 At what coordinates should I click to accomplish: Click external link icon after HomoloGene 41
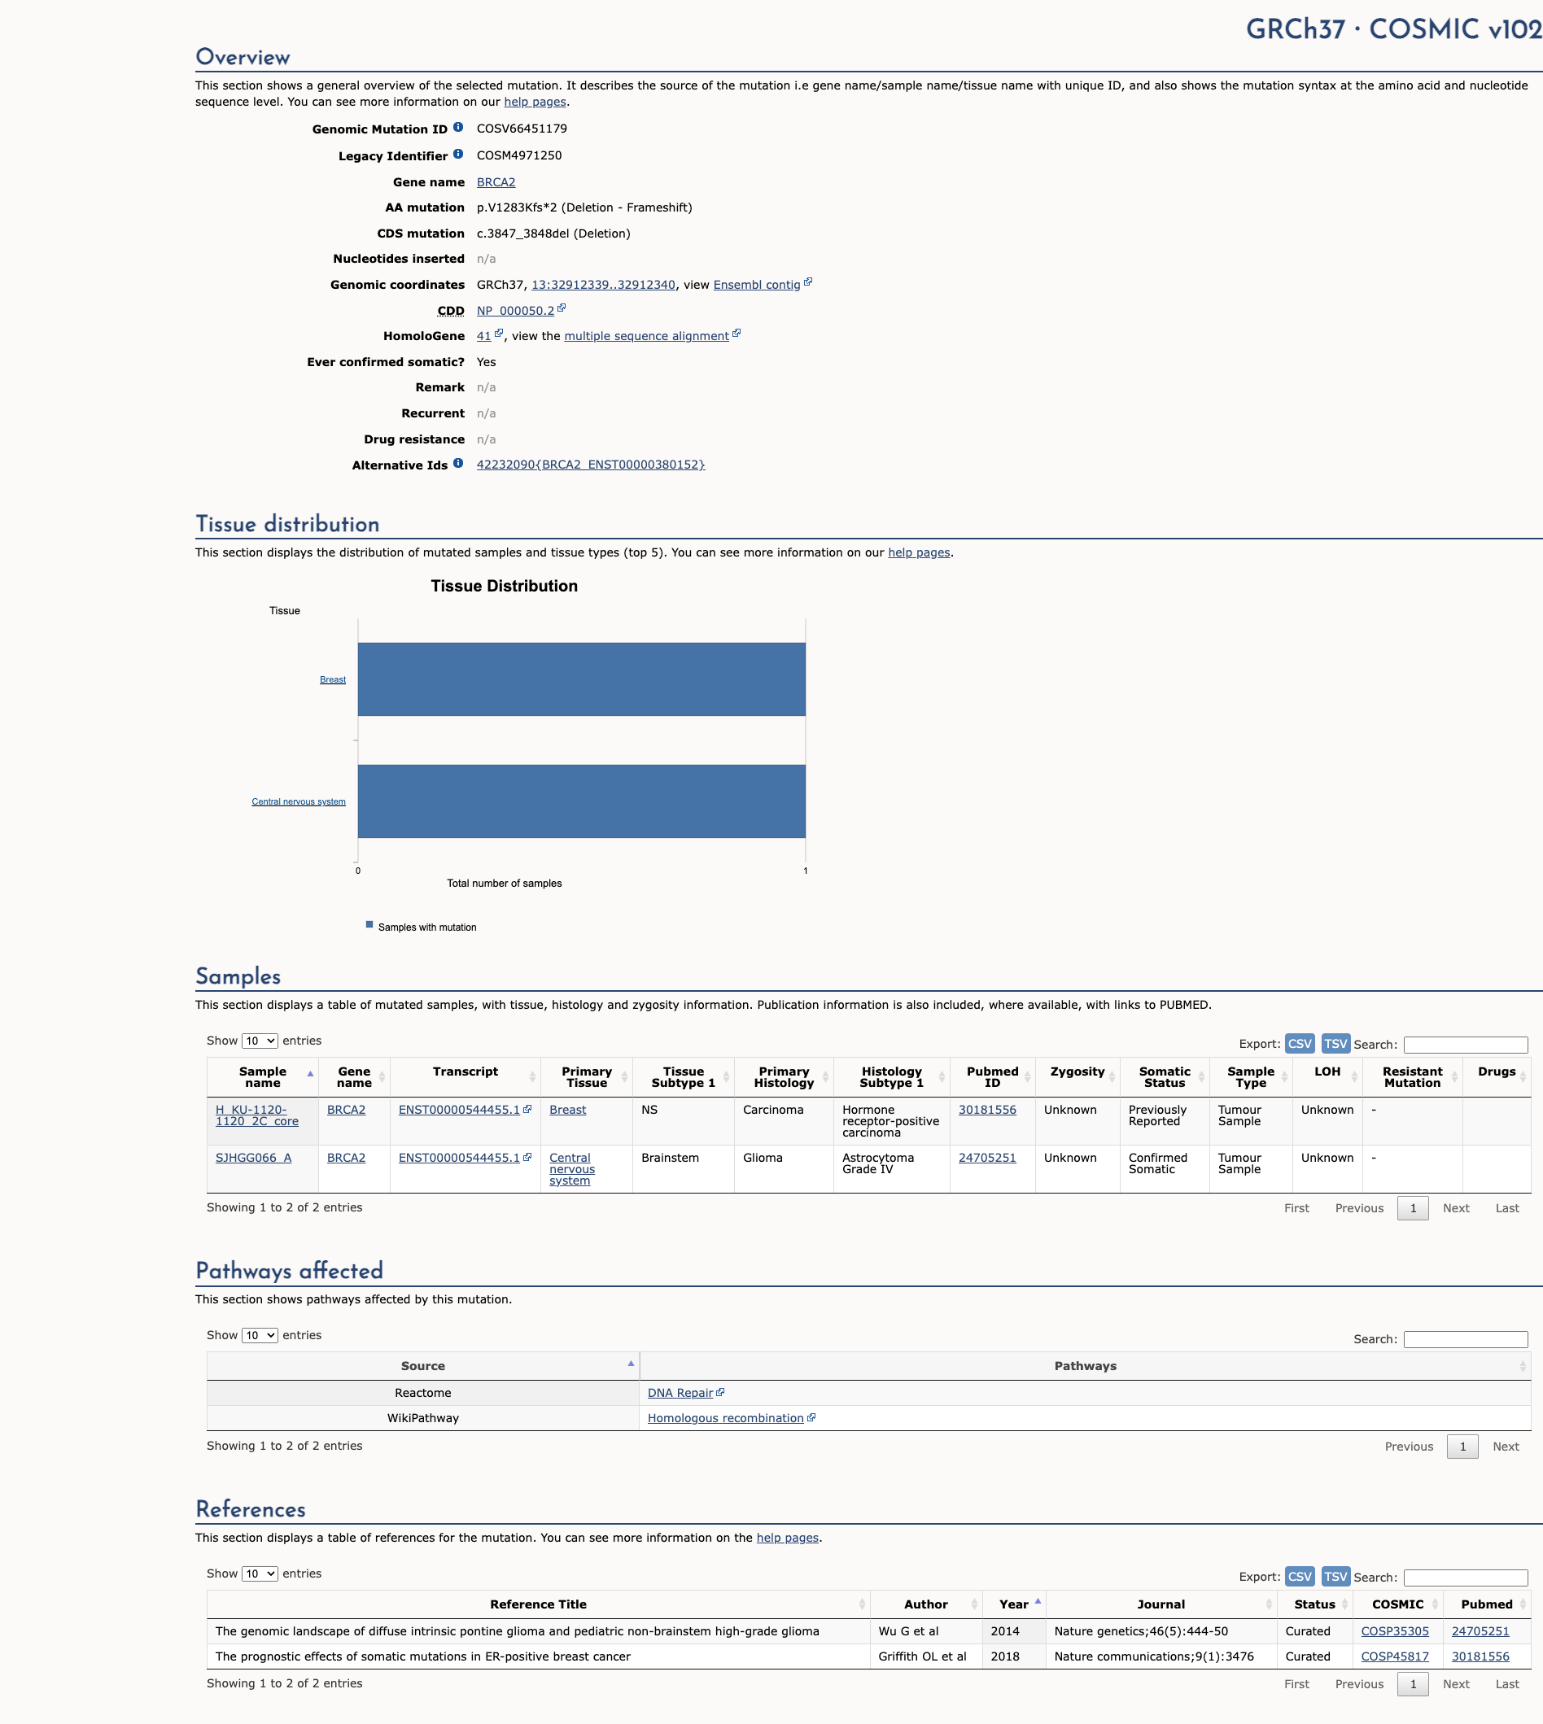(499, 334)
